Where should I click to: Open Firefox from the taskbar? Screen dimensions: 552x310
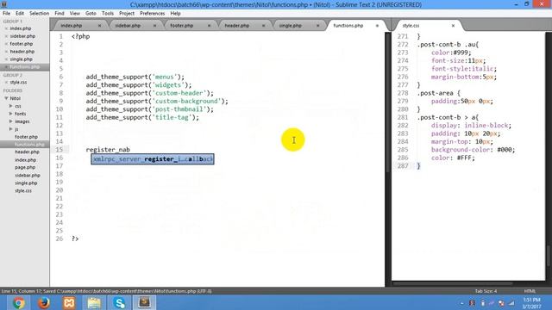pos(44,302)
